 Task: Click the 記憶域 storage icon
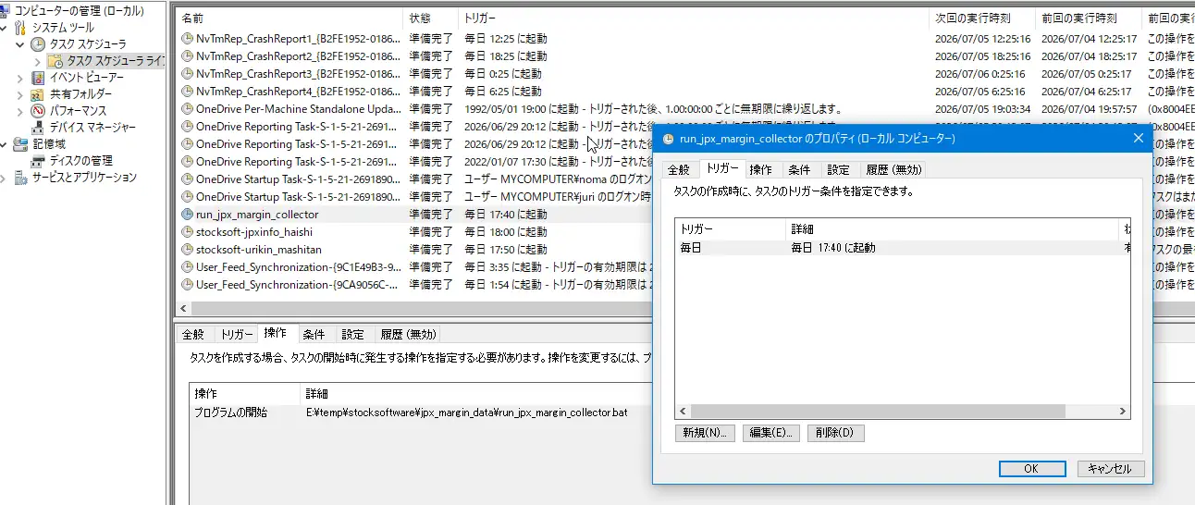(21, 144)
